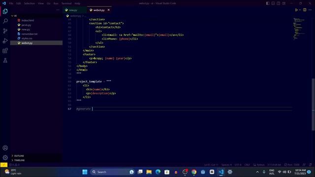Open the Explorer view in the activity bar
The width and height of the screenshot is (315, 177).
click(x=5, y=11)
